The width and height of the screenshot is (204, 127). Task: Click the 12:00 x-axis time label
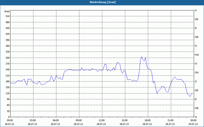coord(102,120)
